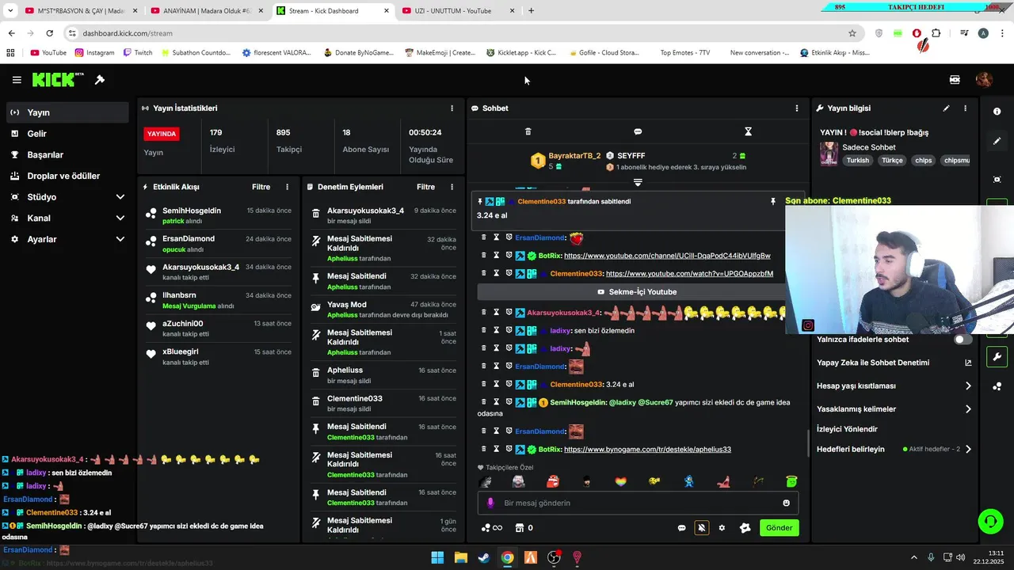Image resolution: width=1014 pixels, height=570 pixels.
Task: Expand the gift leaderboard arrow below BayraktarTB_2
Action: point(638,182)
